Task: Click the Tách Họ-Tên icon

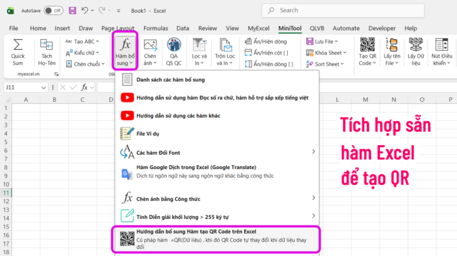Action: 46,51
